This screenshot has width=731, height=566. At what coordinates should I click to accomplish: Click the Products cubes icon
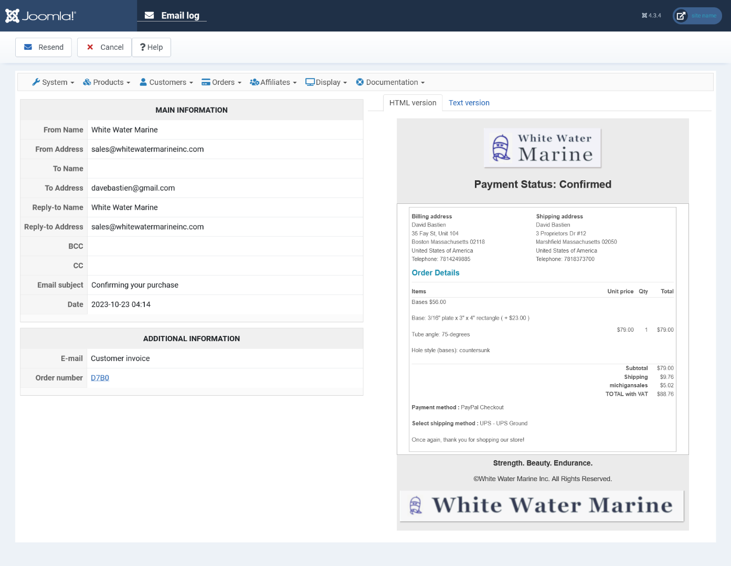click(87, 82)
